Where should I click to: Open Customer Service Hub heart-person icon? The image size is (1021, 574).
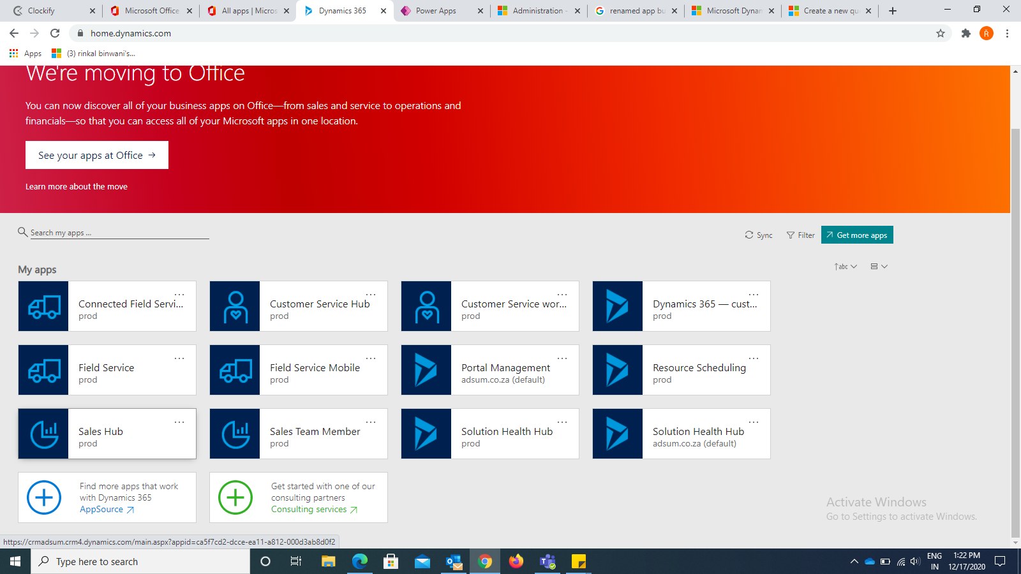point(235,306)
